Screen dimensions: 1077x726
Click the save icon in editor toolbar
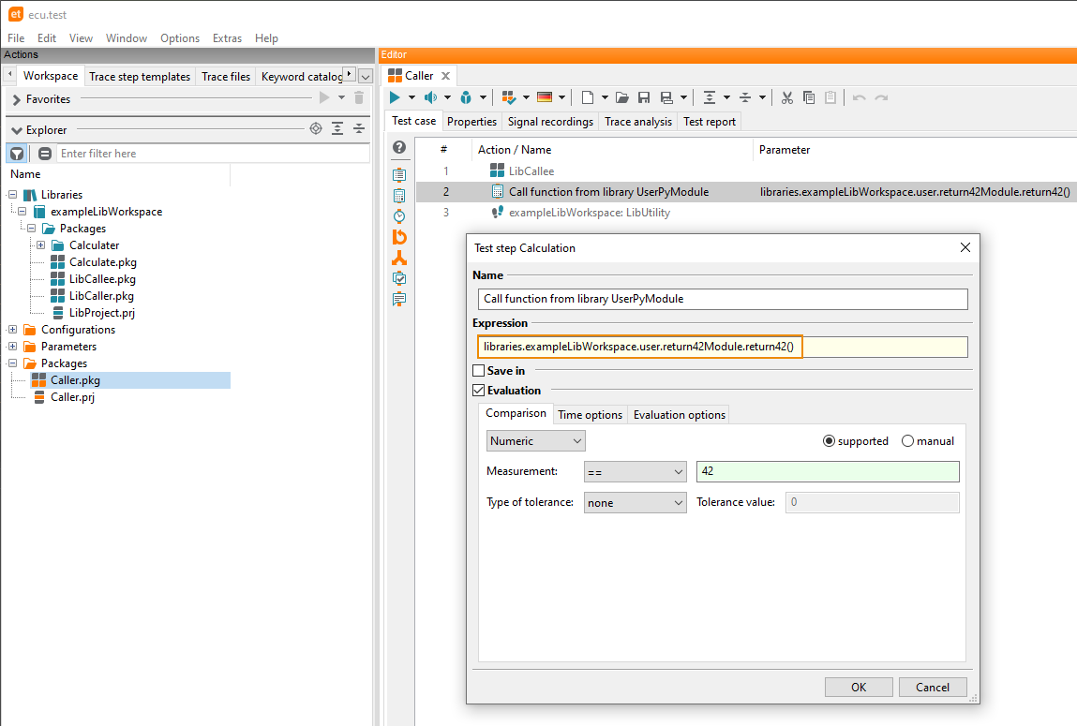(x=644, y=97)
